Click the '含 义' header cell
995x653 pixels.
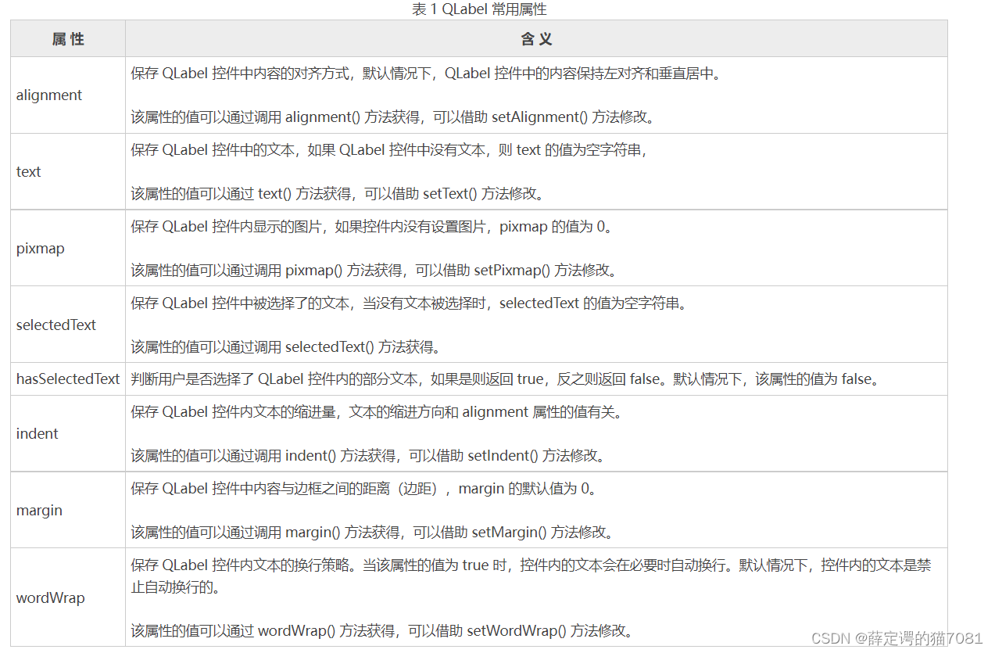(536, 38)
